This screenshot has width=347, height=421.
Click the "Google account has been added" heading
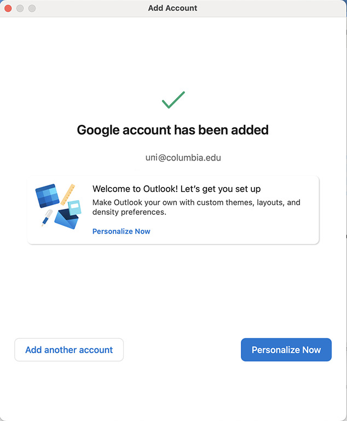(x=173, y=130)
